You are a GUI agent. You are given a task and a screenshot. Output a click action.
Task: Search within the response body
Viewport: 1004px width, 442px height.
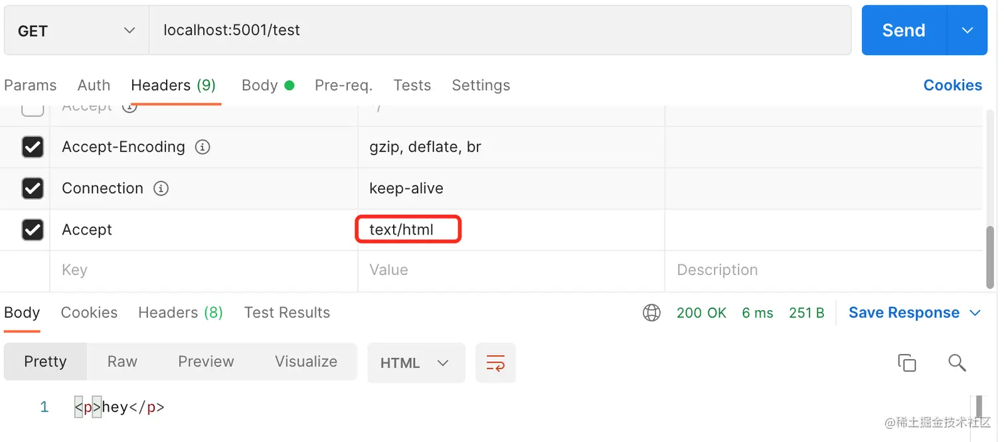tap(956, 362)
